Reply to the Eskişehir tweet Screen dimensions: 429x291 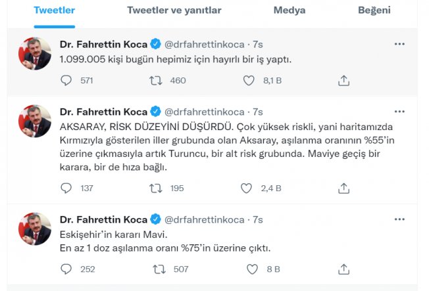click(x=66, y=269)
